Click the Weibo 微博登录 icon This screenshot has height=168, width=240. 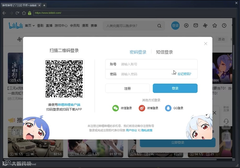(x=142, y=108)
